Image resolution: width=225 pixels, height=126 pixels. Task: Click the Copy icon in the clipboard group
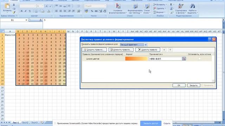(14, 8)
